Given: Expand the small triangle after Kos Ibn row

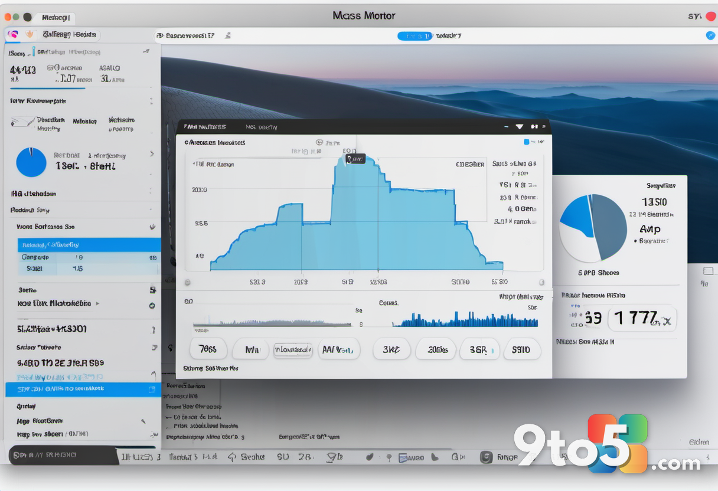Looking at the screenshot, I should coord(97,303).
